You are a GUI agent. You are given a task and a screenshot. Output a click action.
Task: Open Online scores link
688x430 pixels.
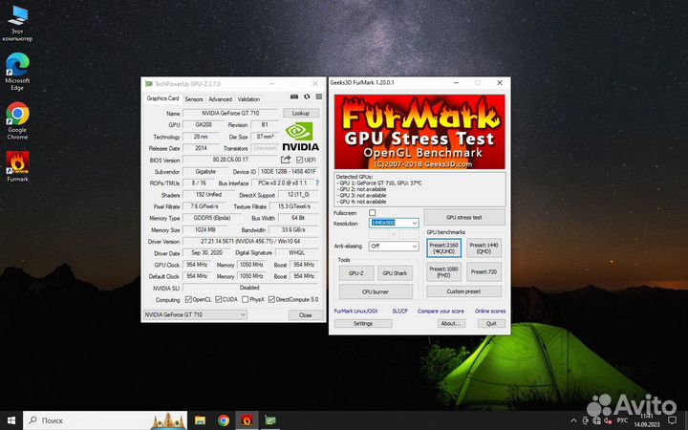490,312
